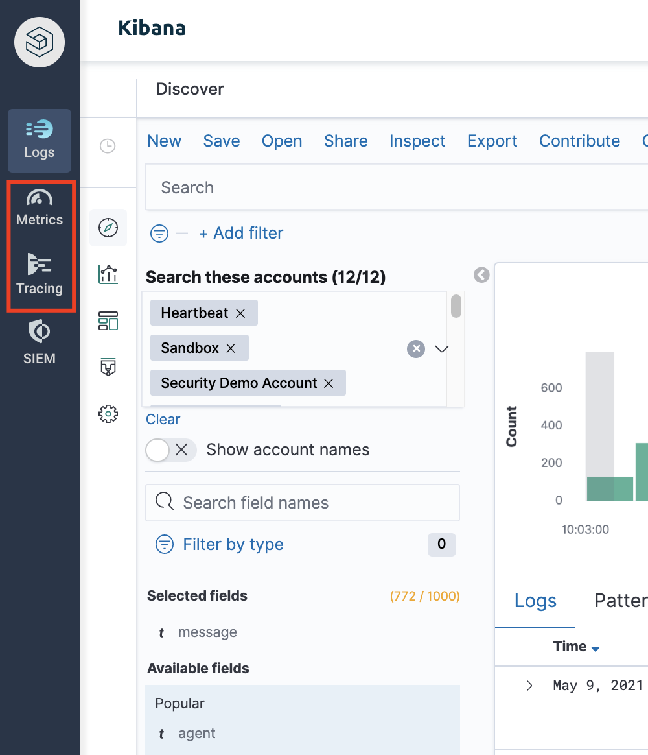This screenshot has width=648, height=755.
Task: Click the New menu item
Action: tap(165, 141)
